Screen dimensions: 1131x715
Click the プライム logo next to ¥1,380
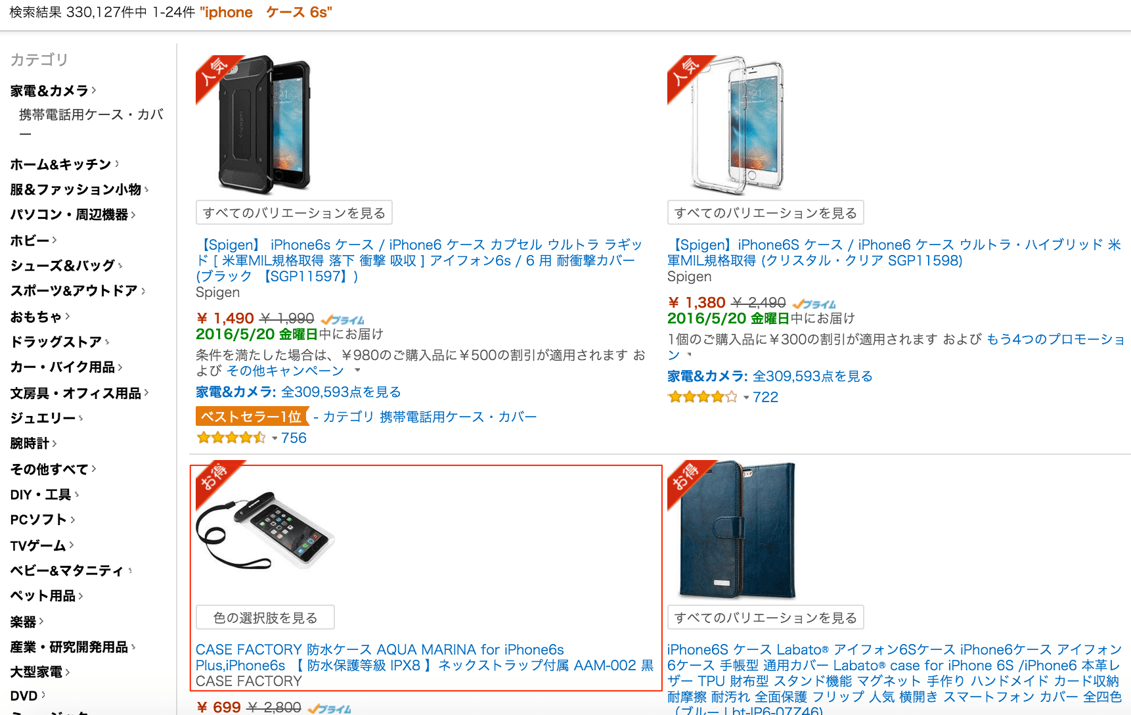(814, 304)
